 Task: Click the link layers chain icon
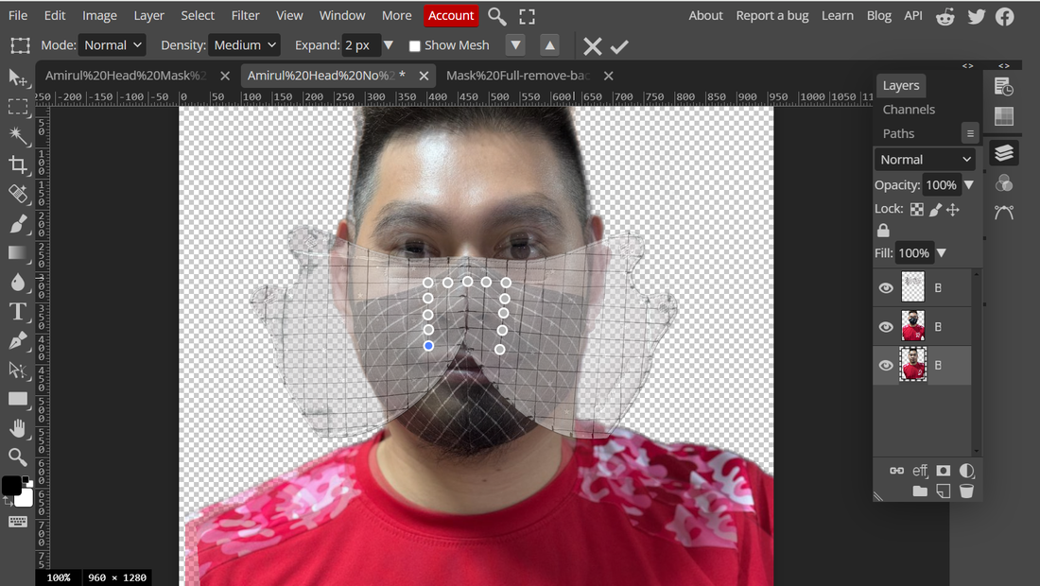pos(896,471)
